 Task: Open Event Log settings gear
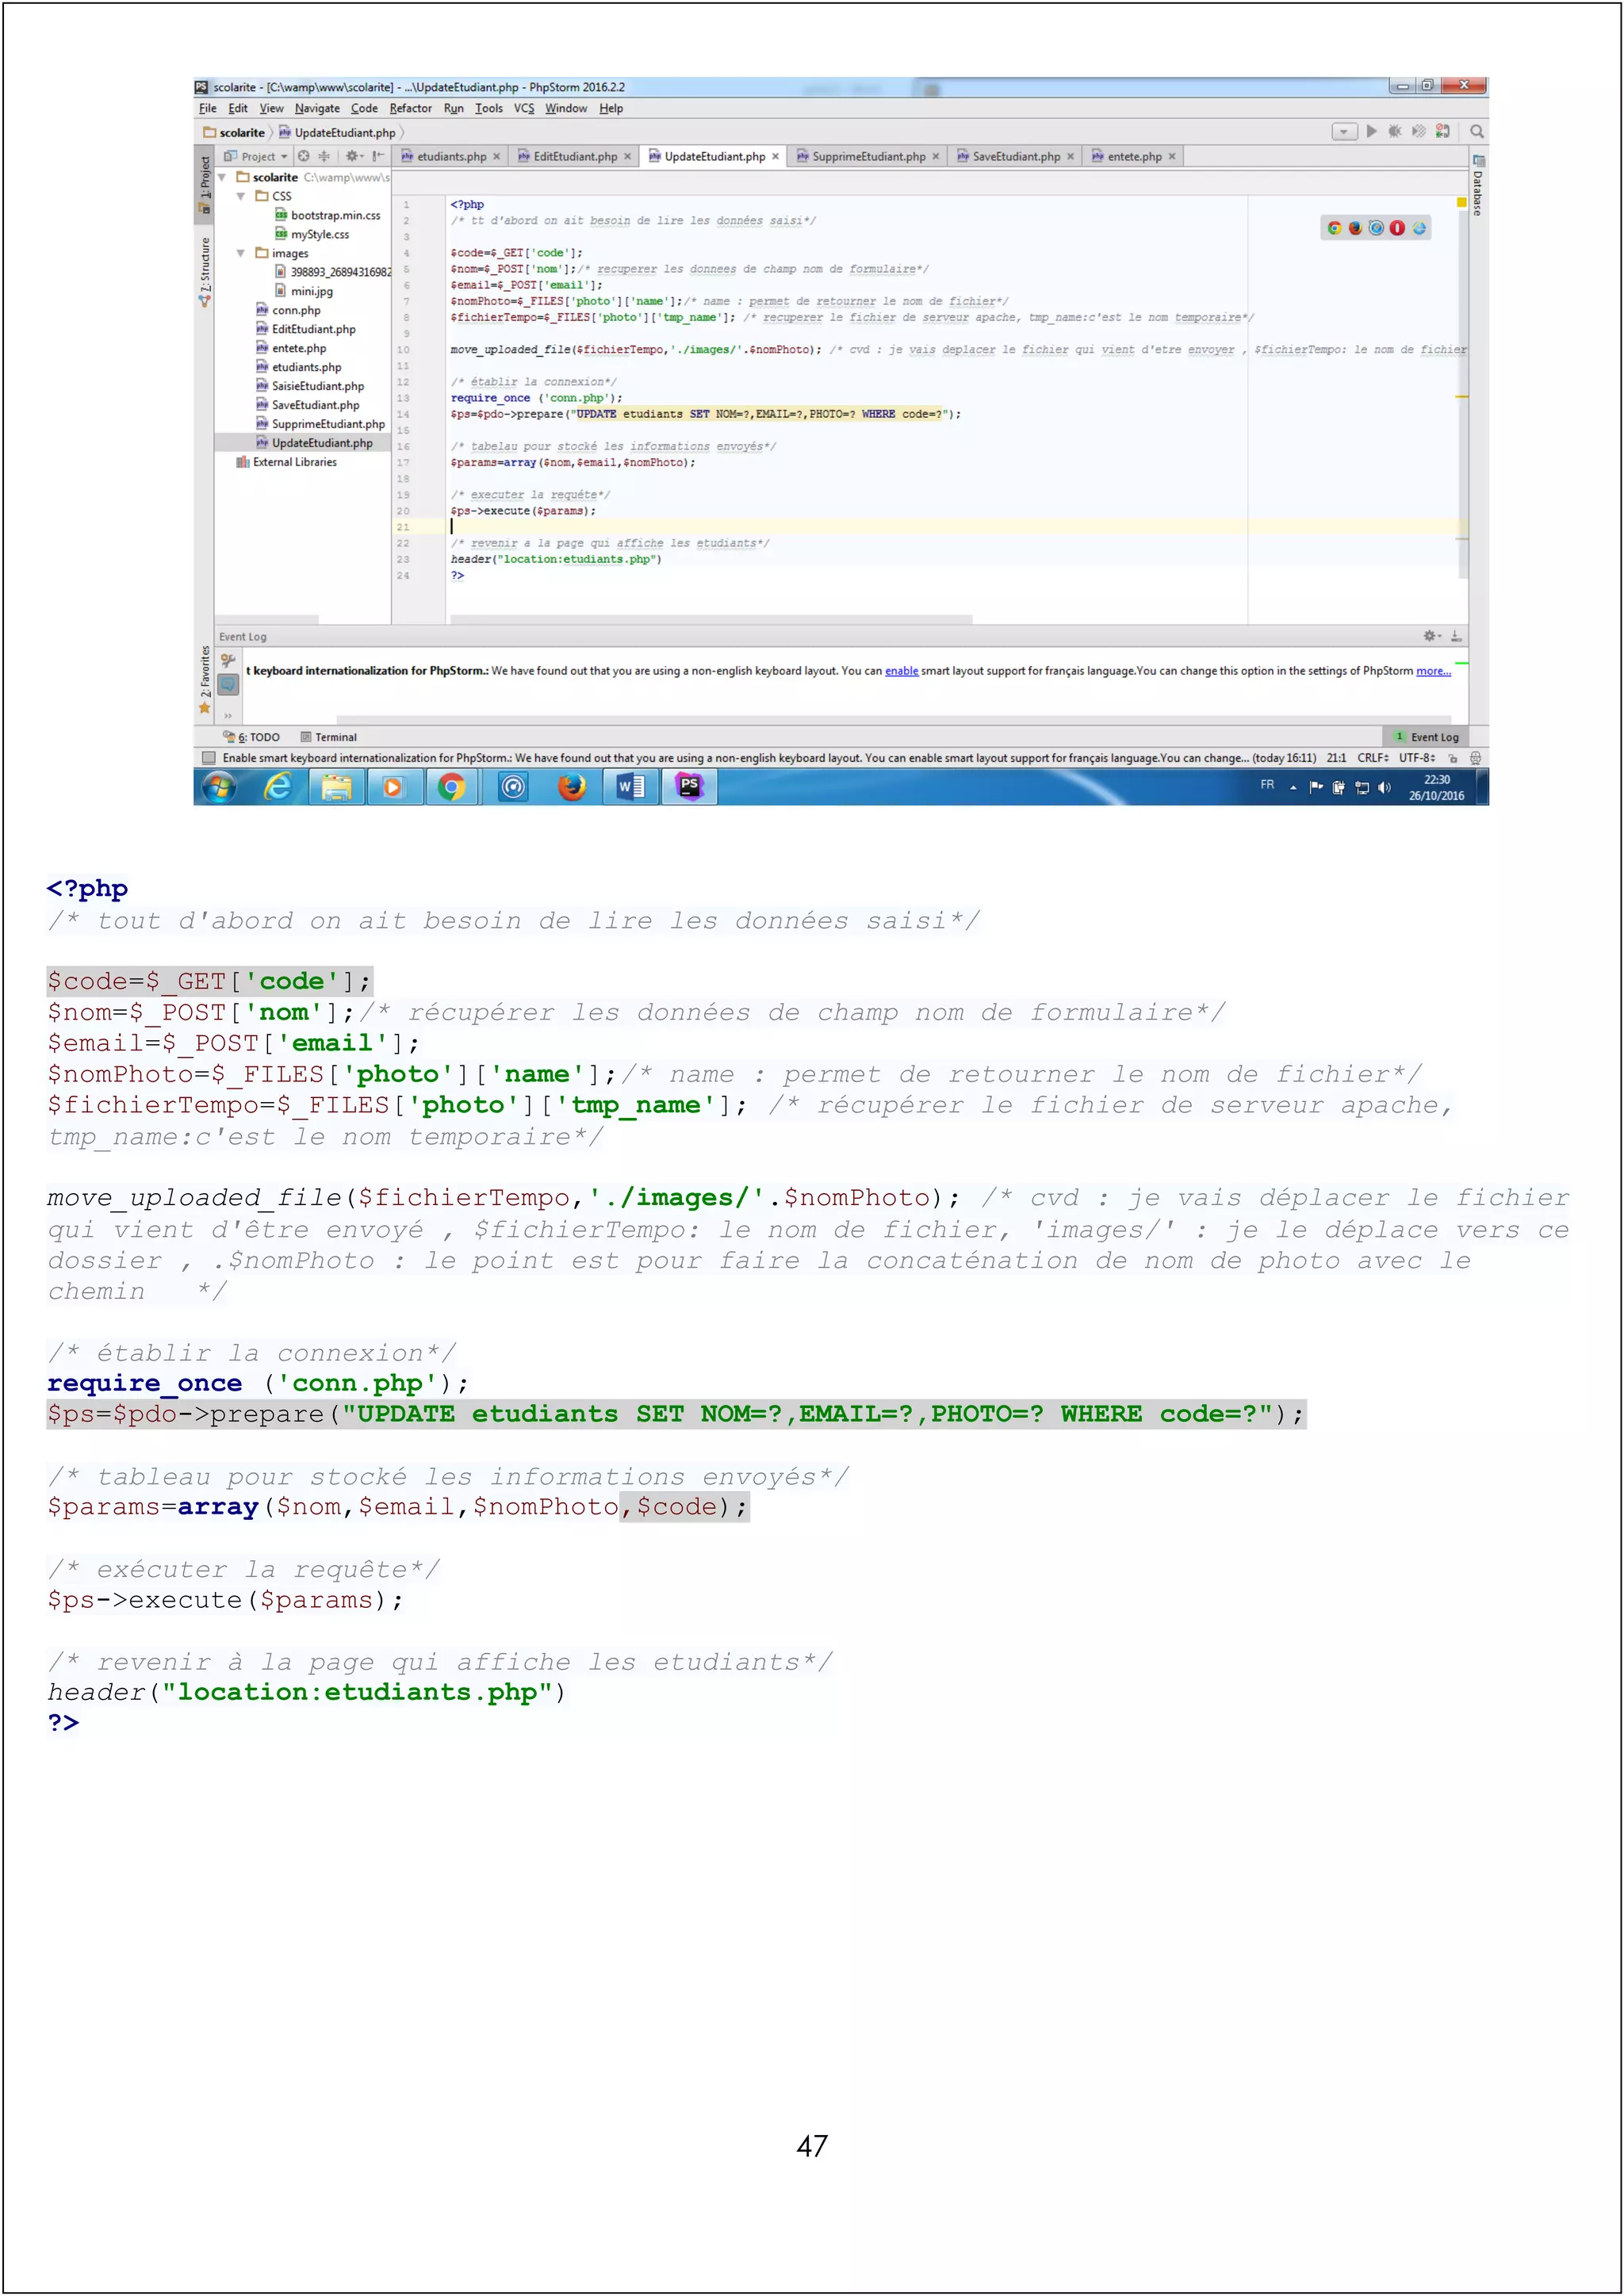1432,636
